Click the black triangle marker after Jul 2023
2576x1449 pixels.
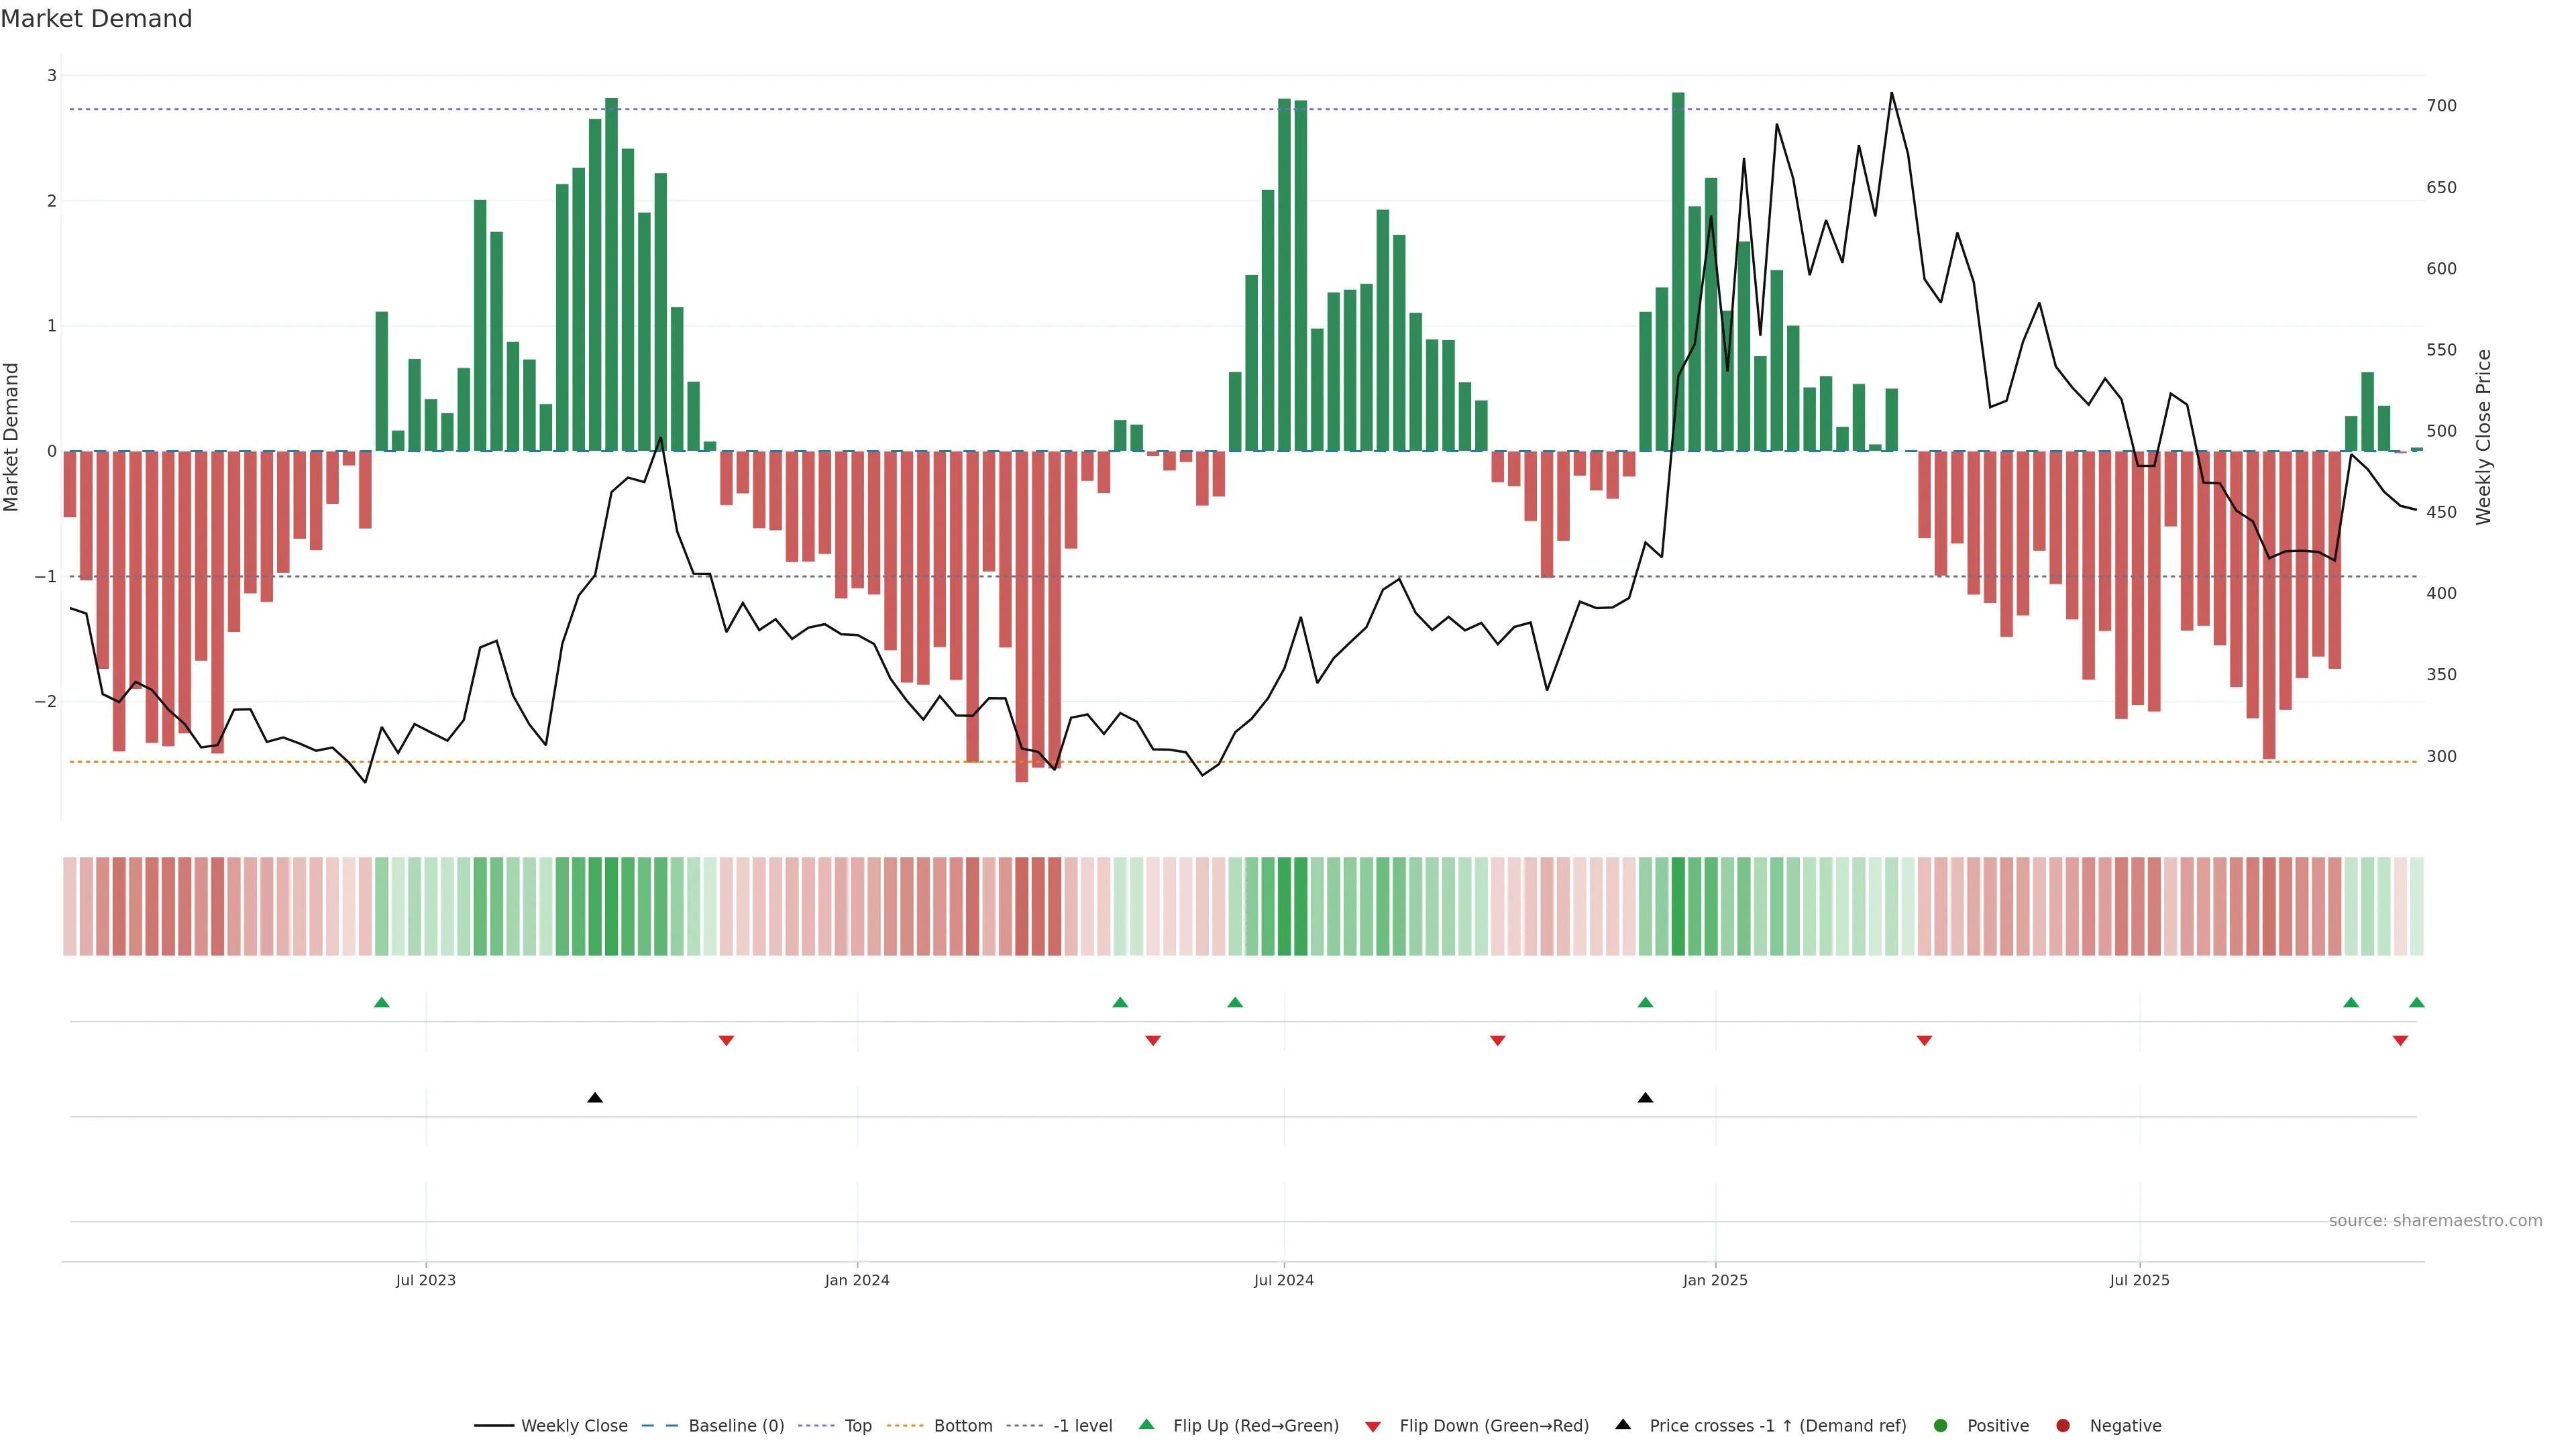coord(595,1098)
